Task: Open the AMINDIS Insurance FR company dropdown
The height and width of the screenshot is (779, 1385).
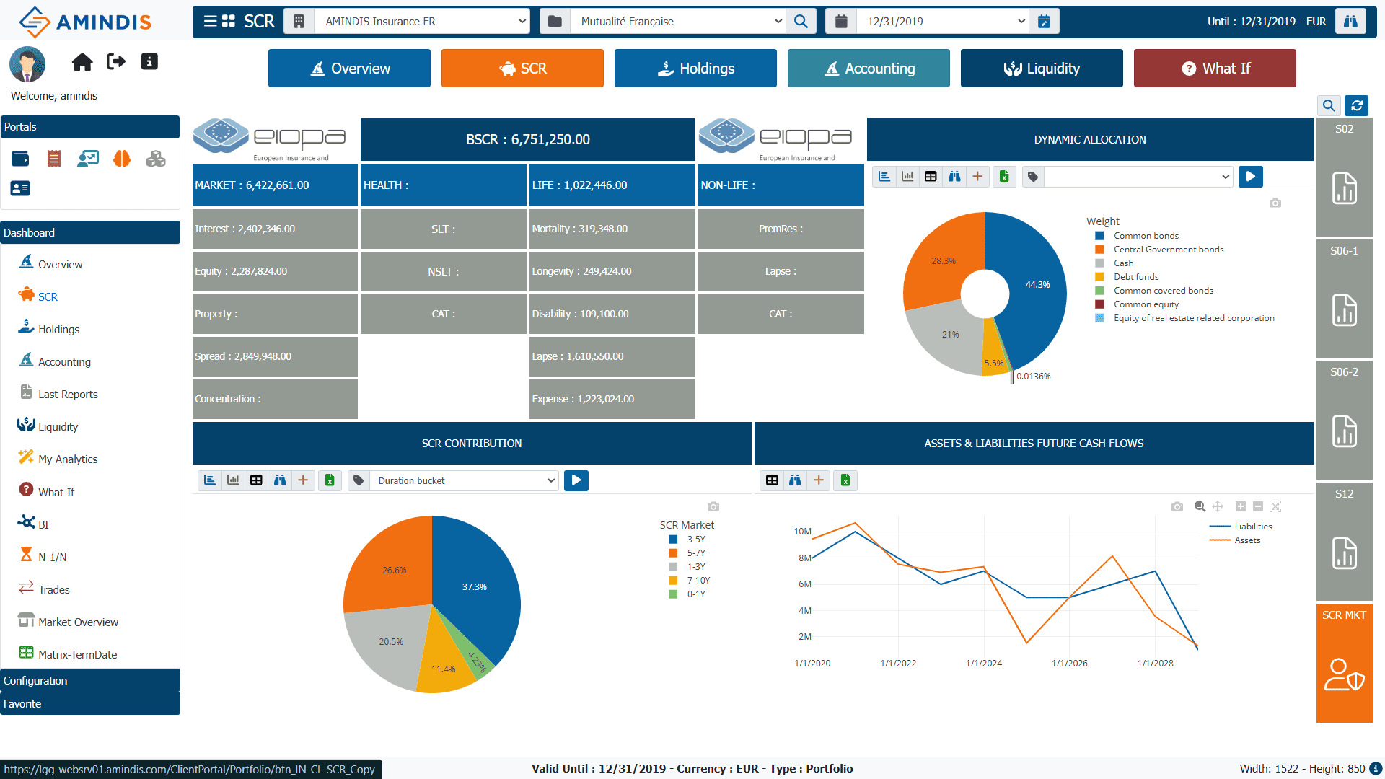Action: click(422, 22)
